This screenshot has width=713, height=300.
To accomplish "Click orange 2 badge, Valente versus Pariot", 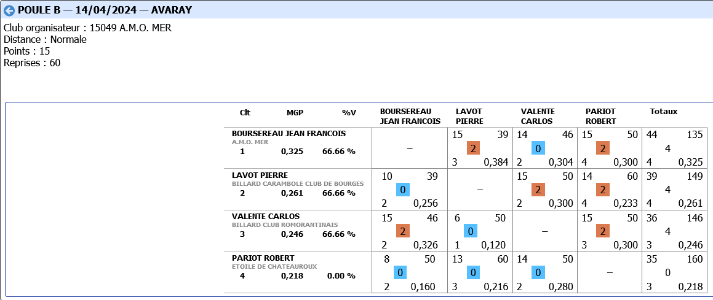I will [602, 231].
